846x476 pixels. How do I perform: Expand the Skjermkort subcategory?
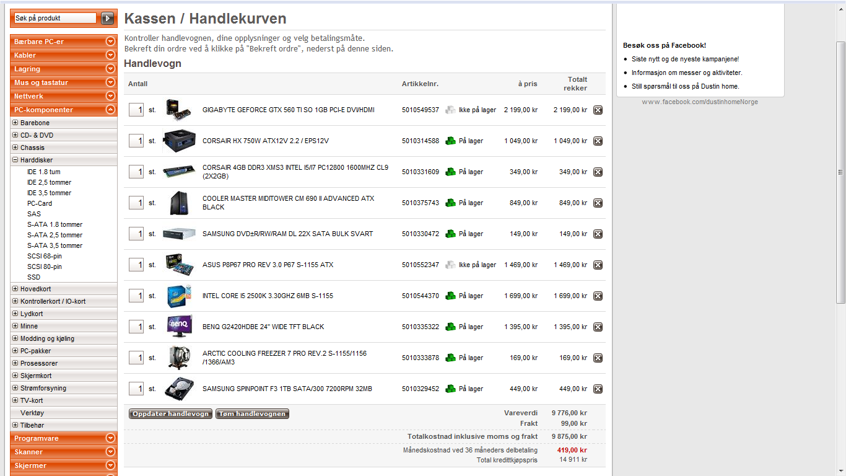(15, 376)
